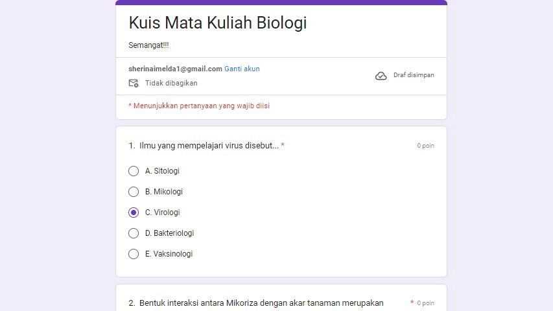Select answer A. Sitologi
This screenshot has height=311, width=553.
(x=134, y=171)
